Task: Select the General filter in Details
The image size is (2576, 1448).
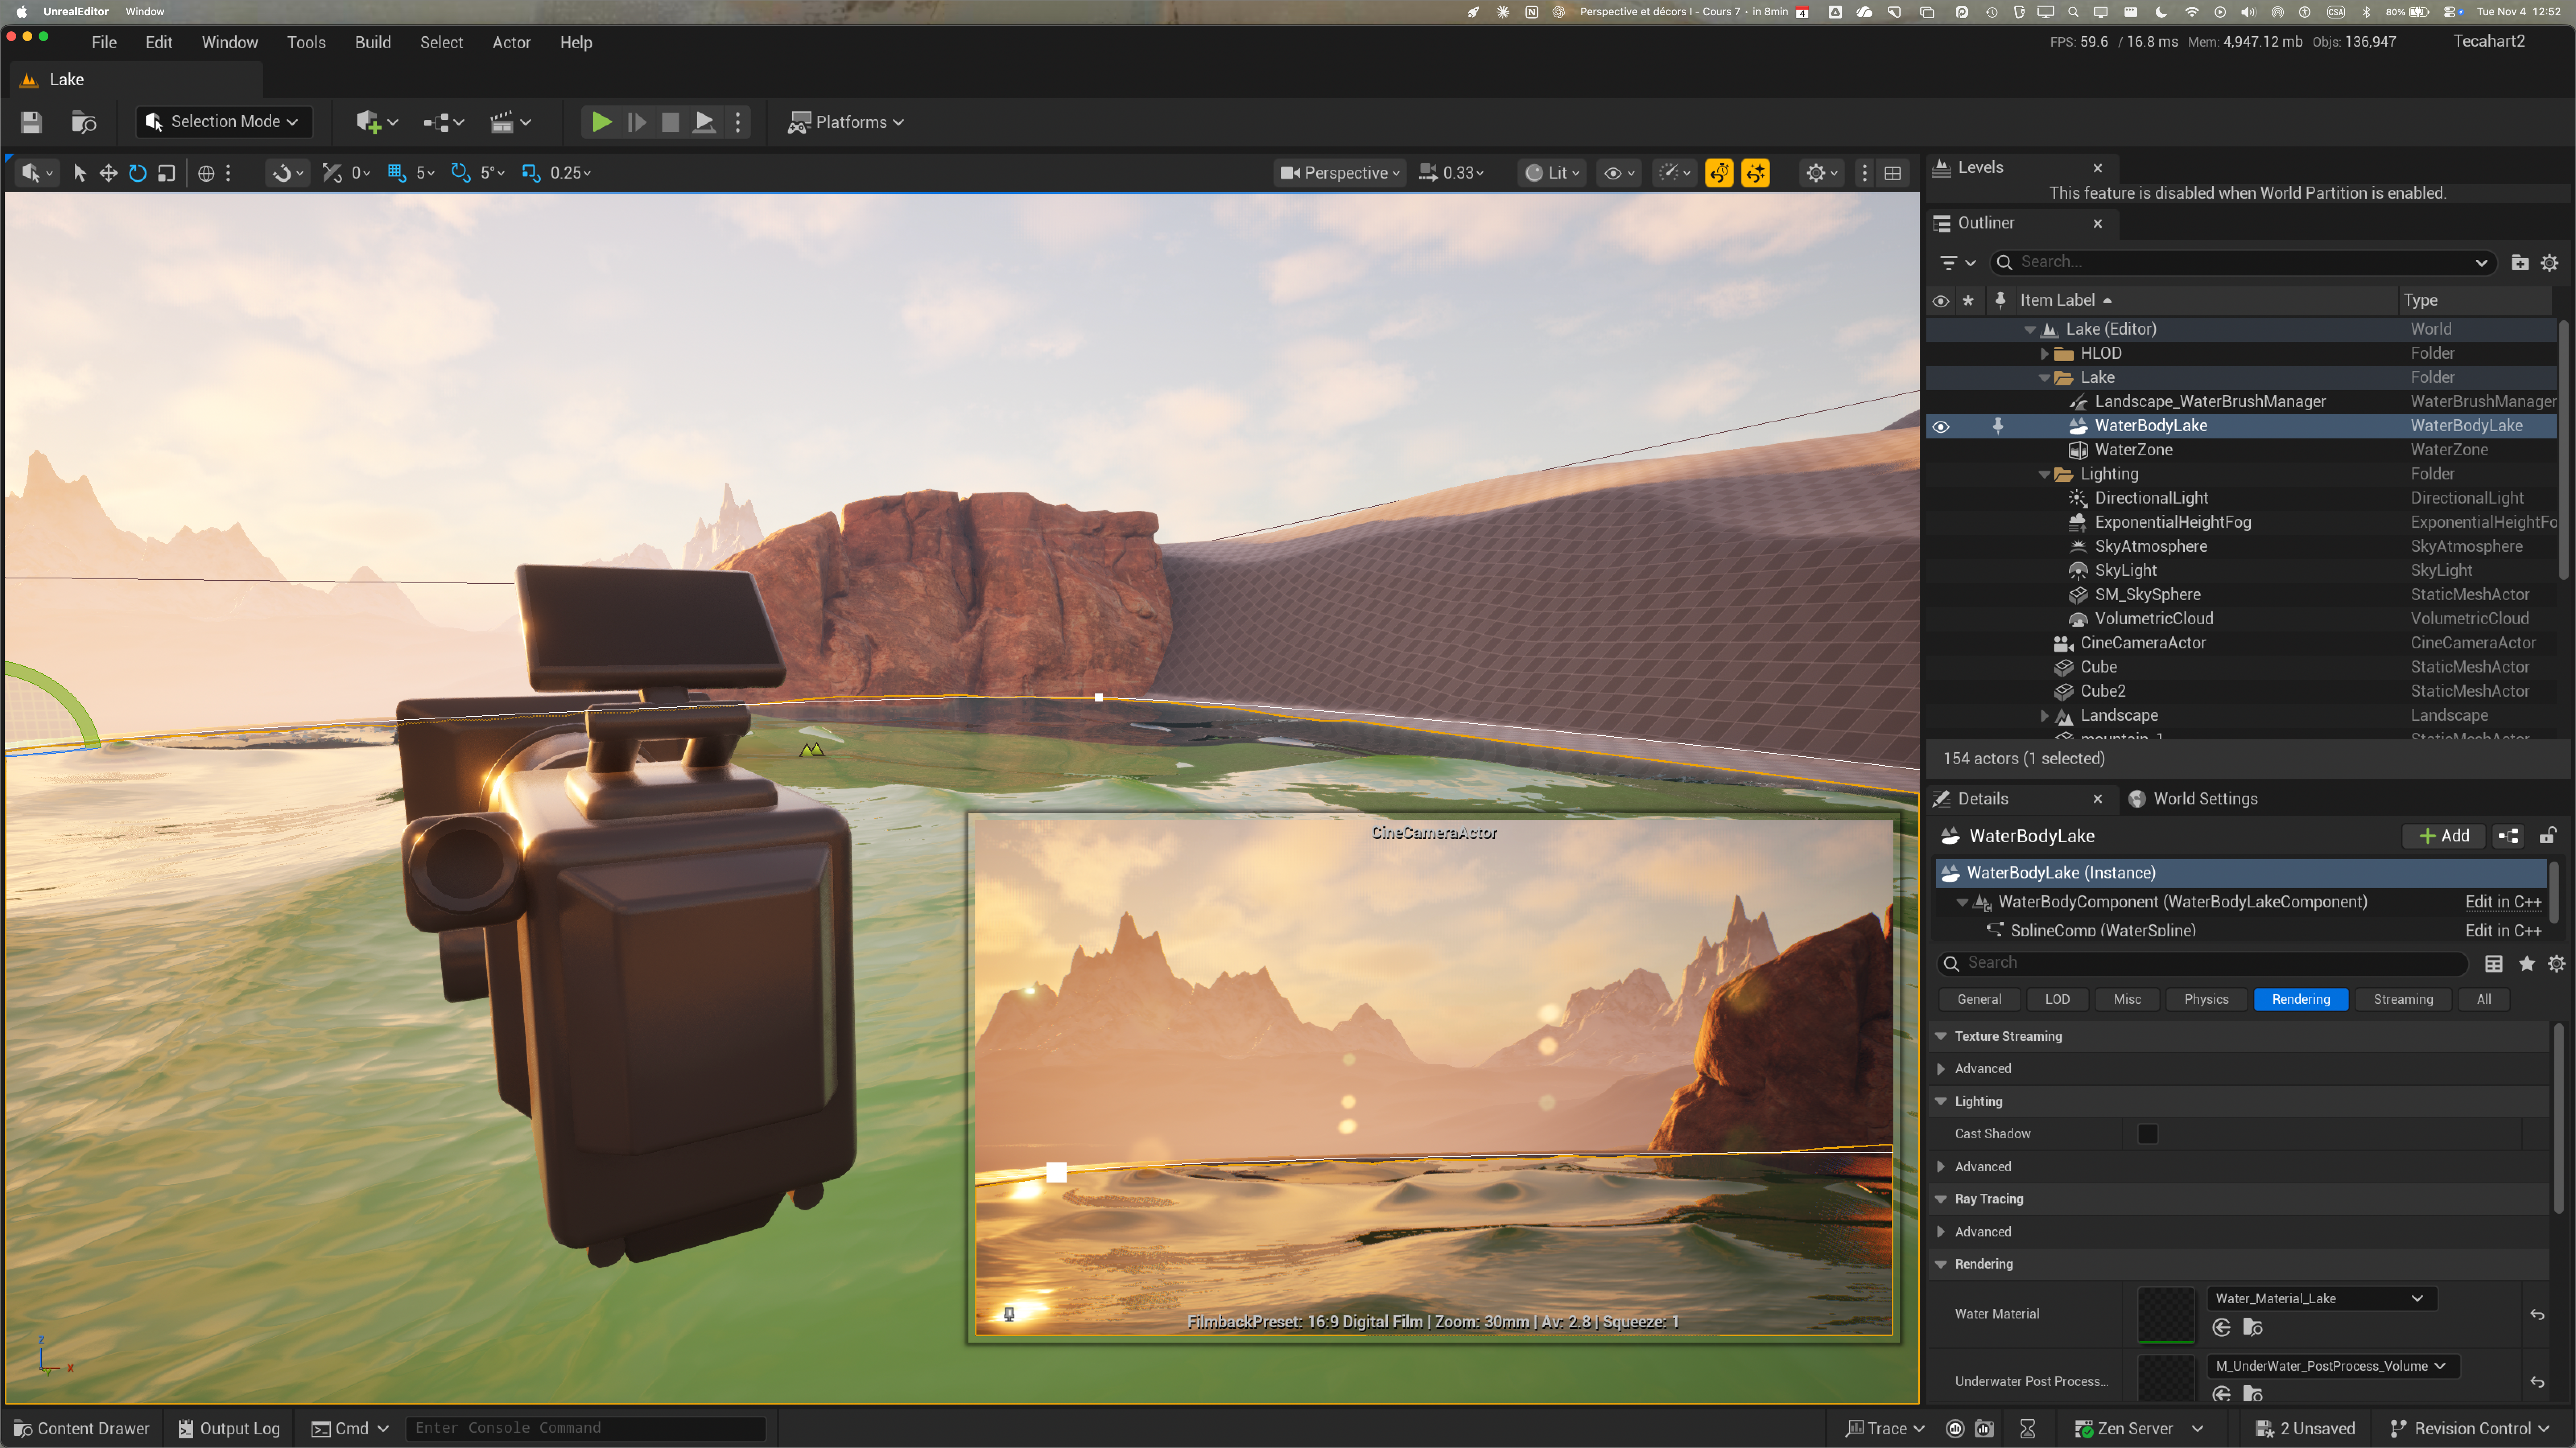Action: click(x=1979, y=999)
